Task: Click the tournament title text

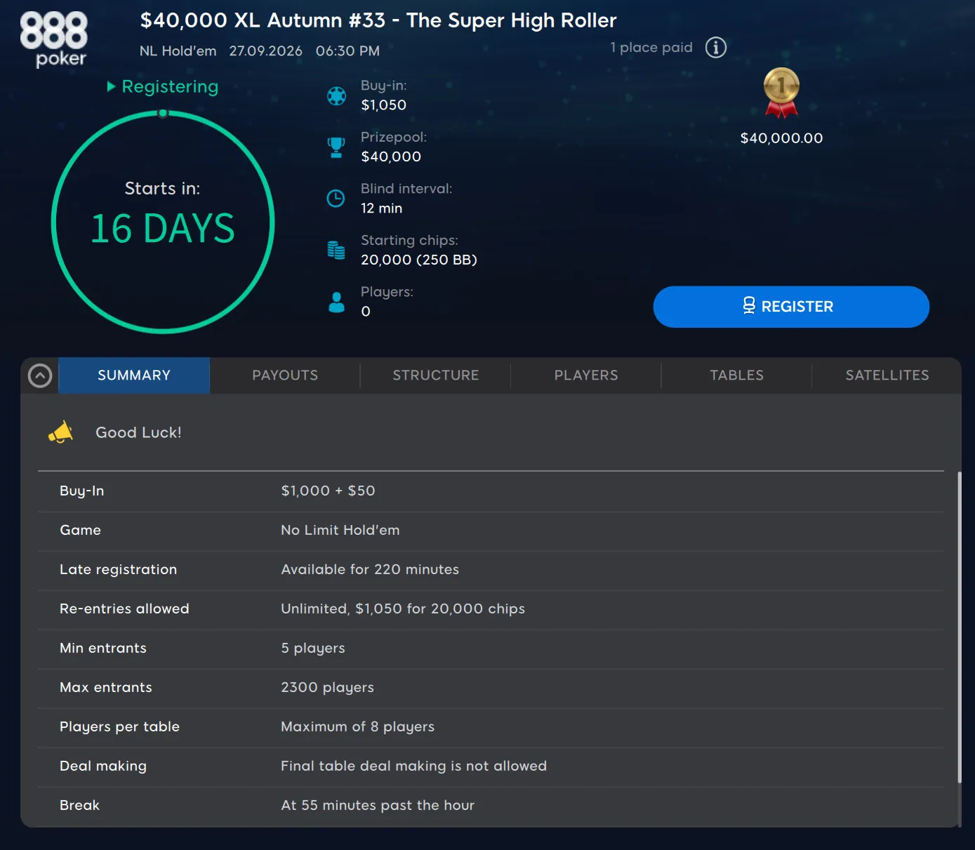Action: (x=378, y=20)
